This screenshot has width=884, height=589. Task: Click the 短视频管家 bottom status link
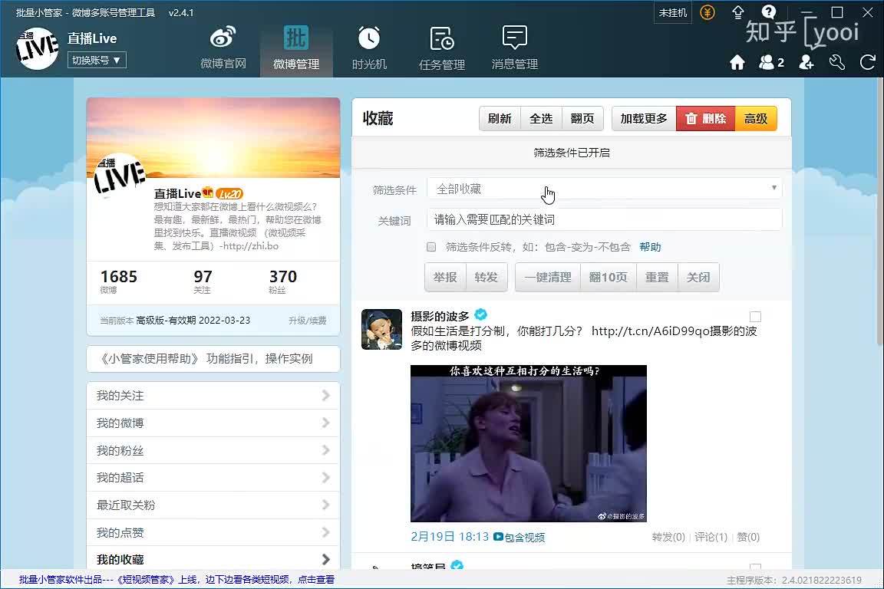(x=176, y=580)
